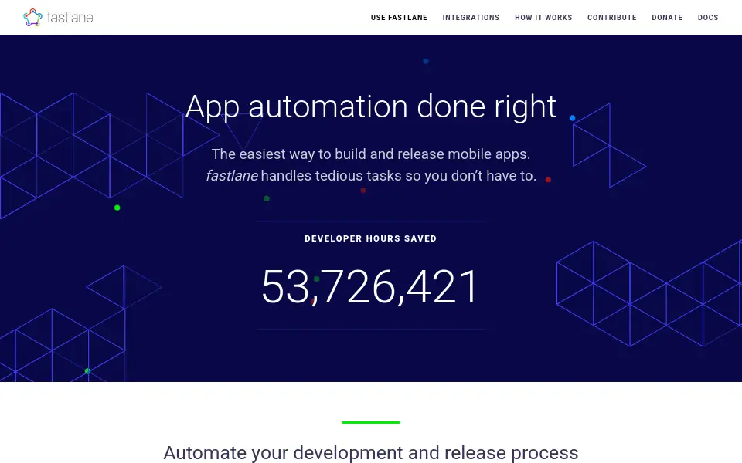The height and width of the screenshot is (463, 742).
Task: Click the 53,726,421 hours counter
Action: pos(370,287)
